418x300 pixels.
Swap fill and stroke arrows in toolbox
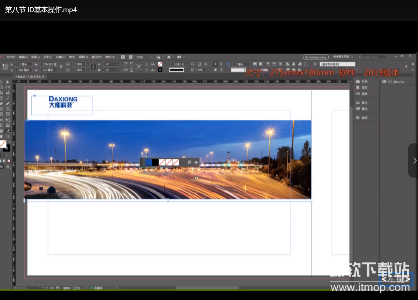coord(9,142)
